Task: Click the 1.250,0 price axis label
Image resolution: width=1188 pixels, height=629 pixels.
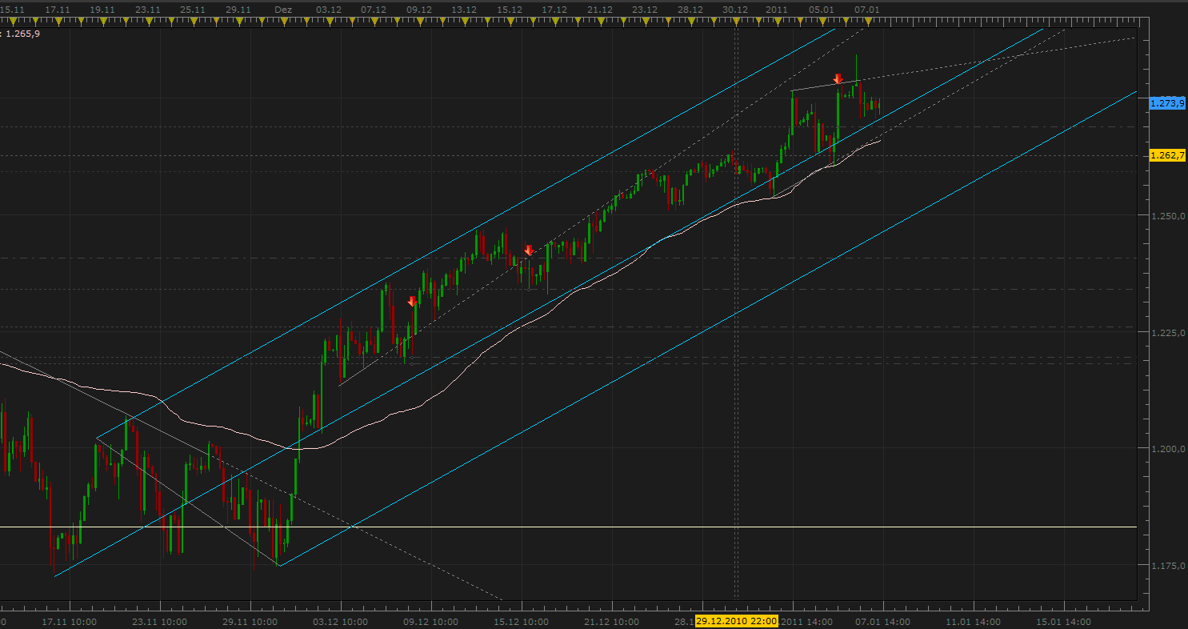Action: click(1166, 216)
